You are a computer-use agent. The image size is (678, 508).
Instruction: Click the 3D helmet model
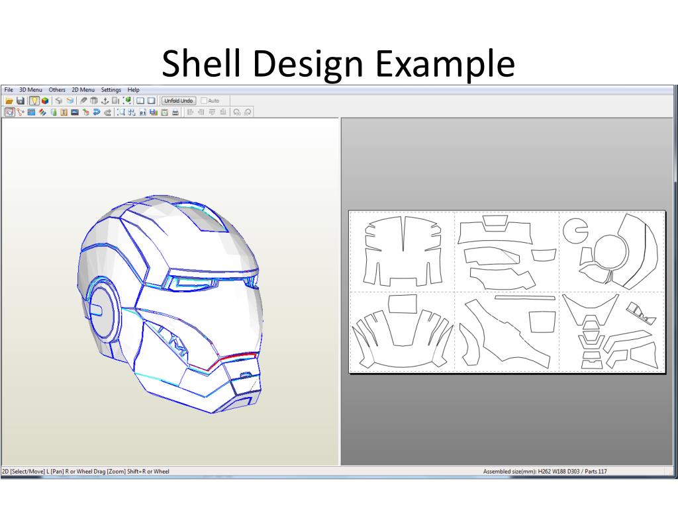pyautogui.click(x=170, y=303)
